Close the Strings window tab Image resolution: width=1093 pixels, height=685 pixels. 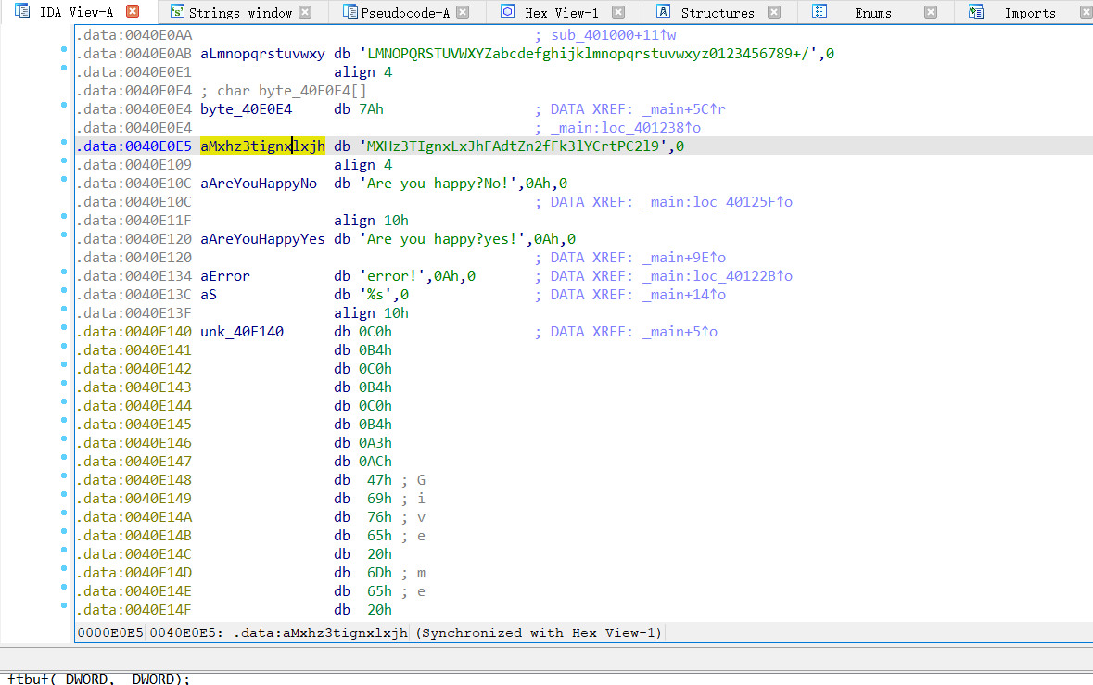pos(305,13)
